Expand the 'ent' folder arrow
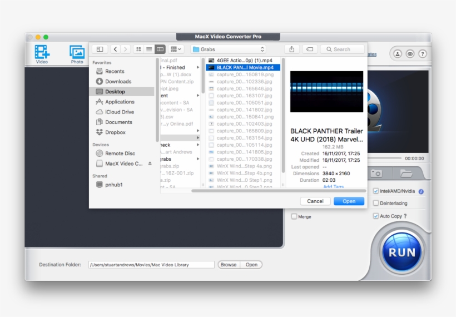Viewport: 456px width, 317px height. [x=198, y=96]
